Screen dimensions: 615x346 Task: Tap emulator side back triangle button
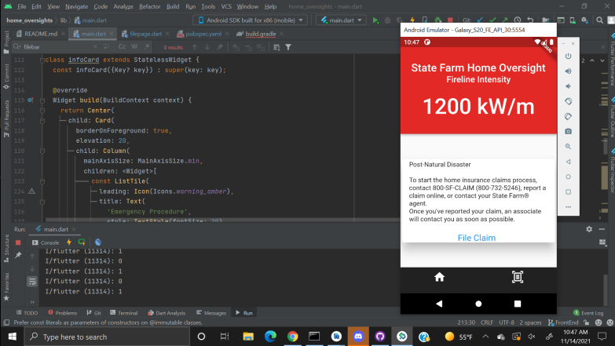tap(568, 162)
